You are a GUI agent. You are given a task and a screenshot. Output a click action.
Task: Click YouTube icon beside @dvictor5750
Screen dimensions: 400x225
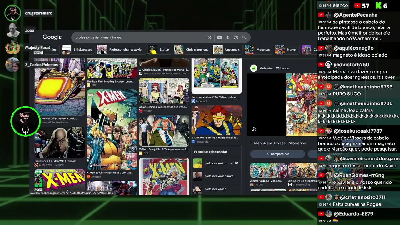coord(321,65)
